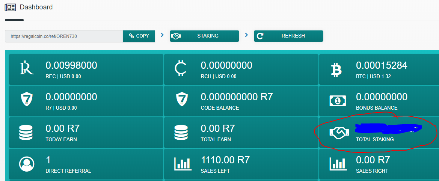Click the COPY referral link button
Viewport: 439px width, 181px height.
coord(139,36)
